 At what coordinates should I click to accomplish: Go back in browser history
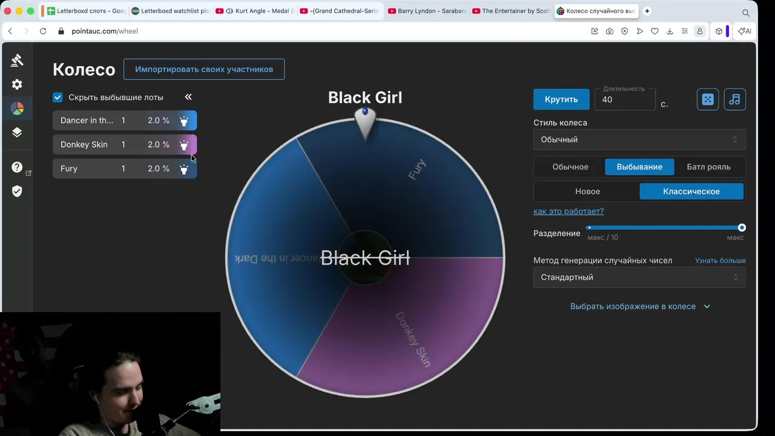10,31
